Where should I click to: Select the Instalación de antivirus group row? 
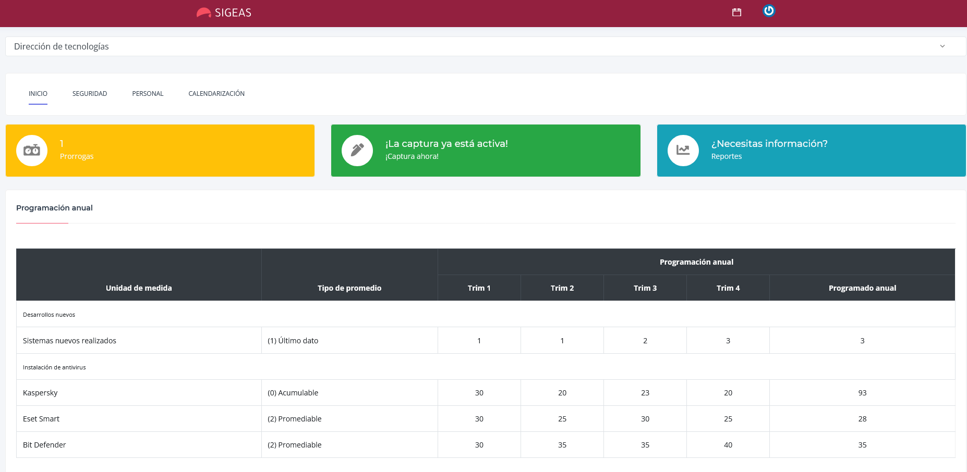point(486,367)
